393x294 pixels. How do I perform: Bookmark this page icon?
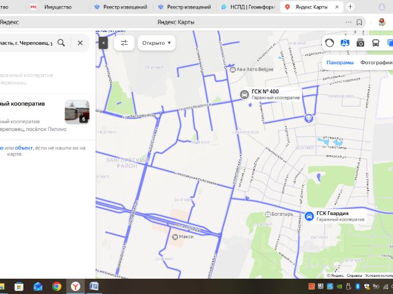point(359,22)
